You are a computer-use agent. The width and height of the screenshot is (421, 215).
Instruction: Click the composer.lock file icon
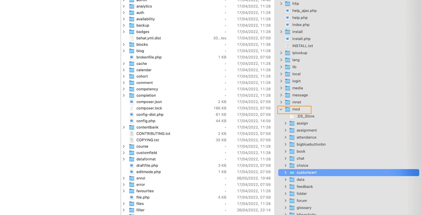click(132, 108)
